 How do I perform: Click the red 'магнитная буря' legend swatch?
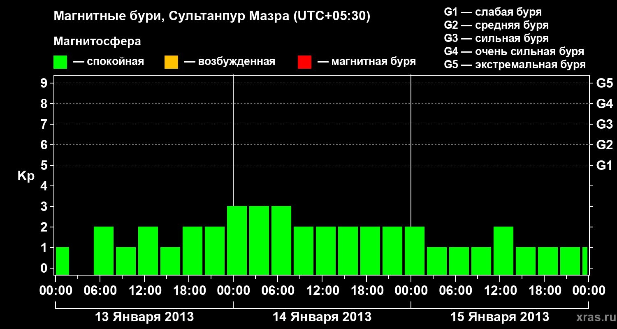coord(304,62)
